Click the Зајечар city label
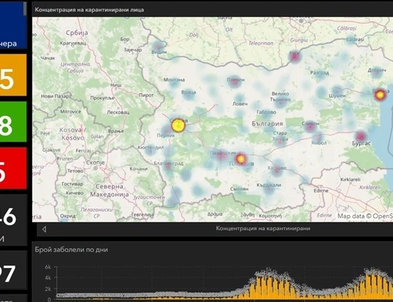Viewport: 393px width, 302px height. pos(132,50)
